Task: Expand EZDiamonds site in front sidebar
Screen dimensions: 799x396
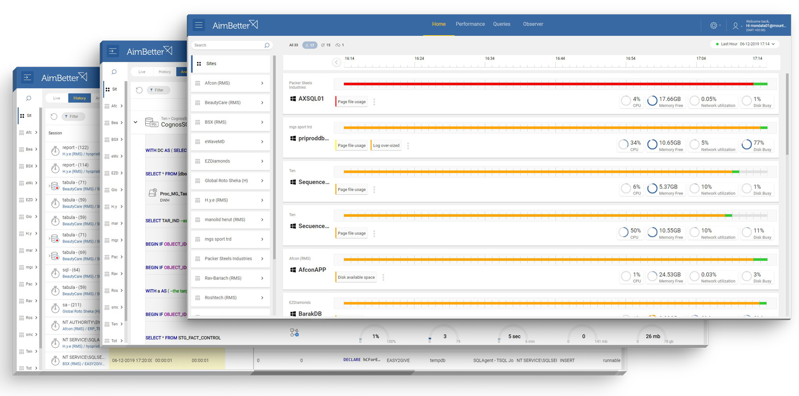Action: pos(262,161)
